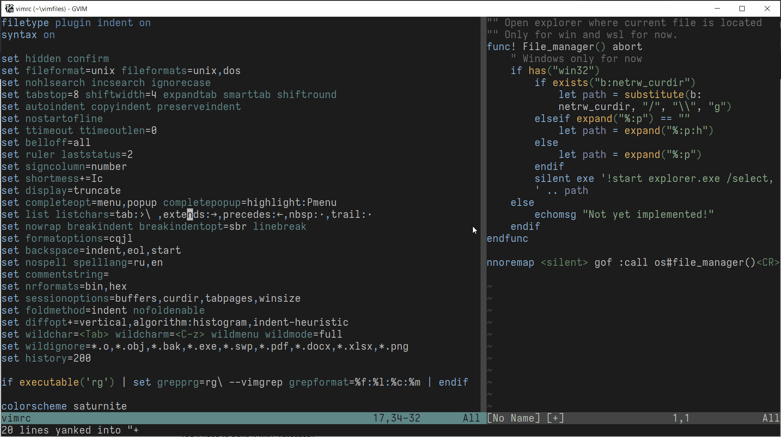Viewport: 781px width, 437px height.
Task: Place cursor on set history=200
Action: tap(46, 358)
